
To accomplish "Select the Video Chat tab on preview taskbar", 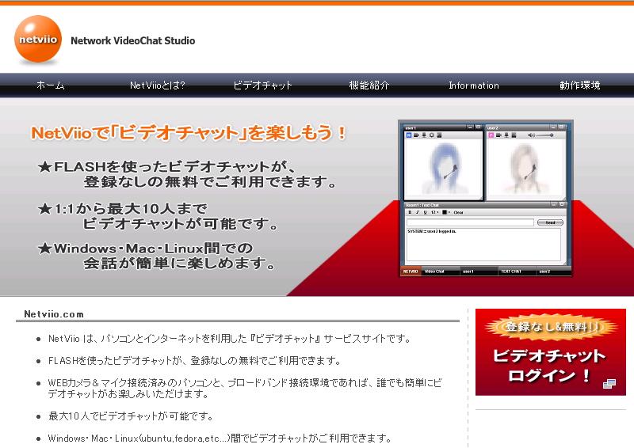I will (440, 271).
